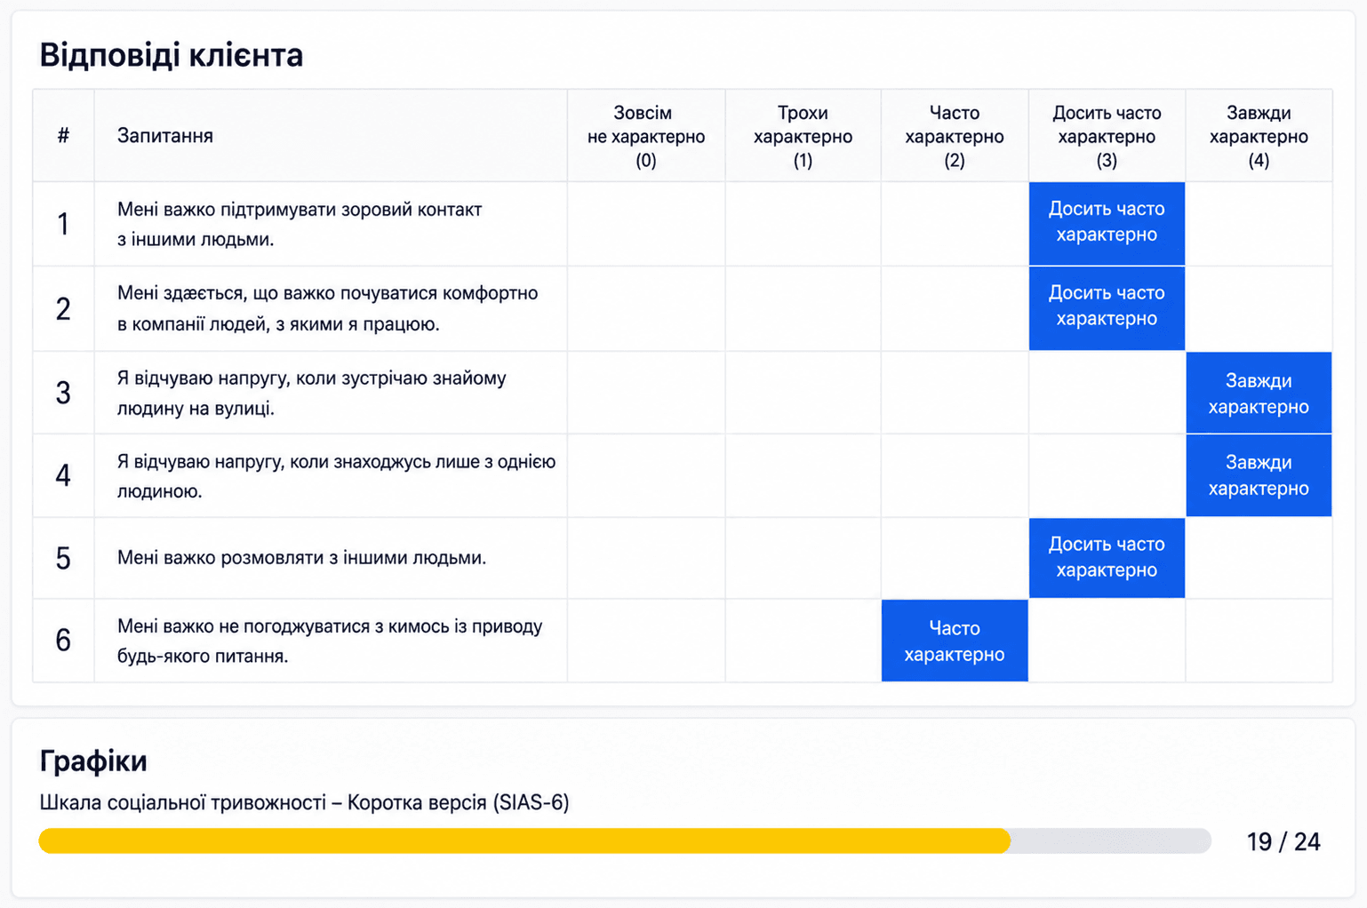Screen dimensions: 1367x908
Task: Click the '#' column header
Action: coord(63,136)
